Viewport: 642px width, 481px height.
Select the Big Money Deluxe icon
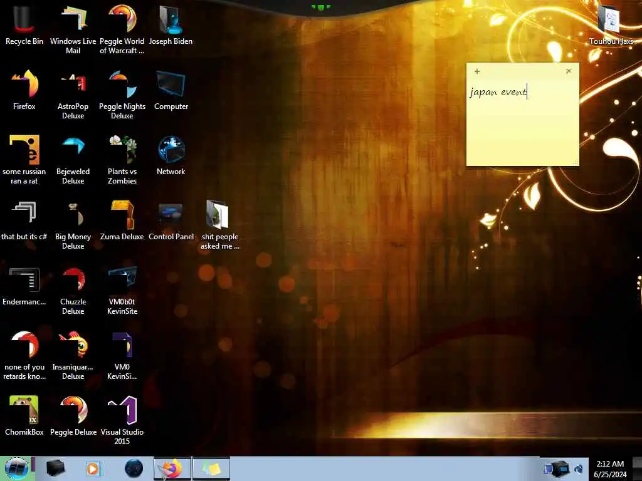coord(73,225)
